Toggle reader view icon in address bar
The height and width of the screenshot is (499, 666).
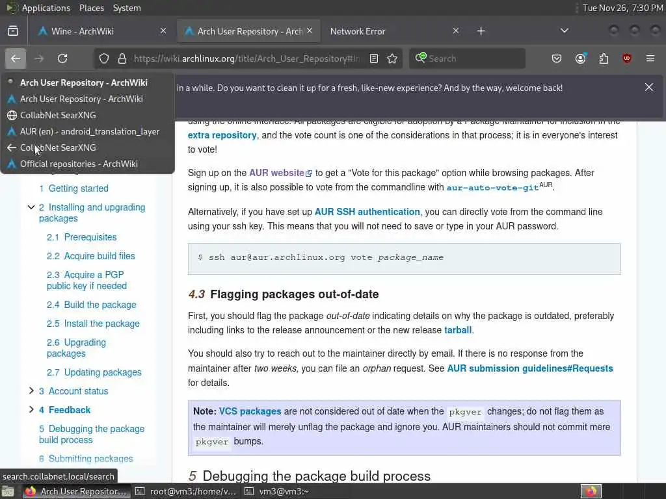point(374,58)
